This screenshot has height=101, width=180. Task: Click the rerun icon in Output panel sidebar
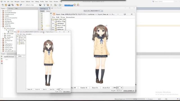click(x=2, y=56)
